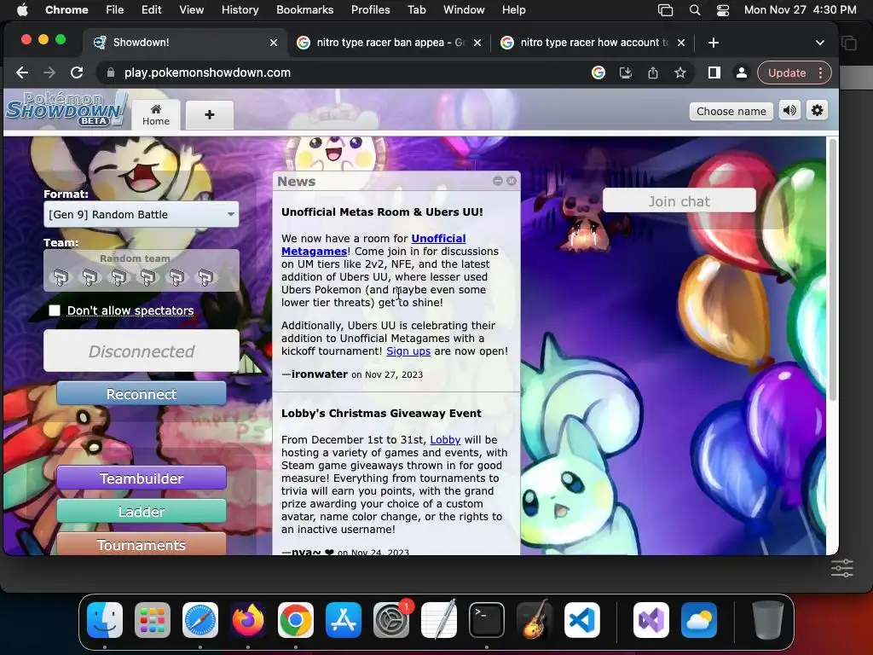The height and width of the screenshot is (655, 873).
Task: Click the Chrome Update button
Action: (x=787, y=72)
